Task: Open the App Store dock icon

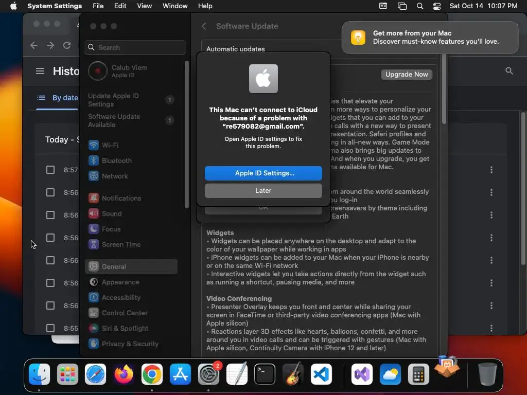Action: 180,374
